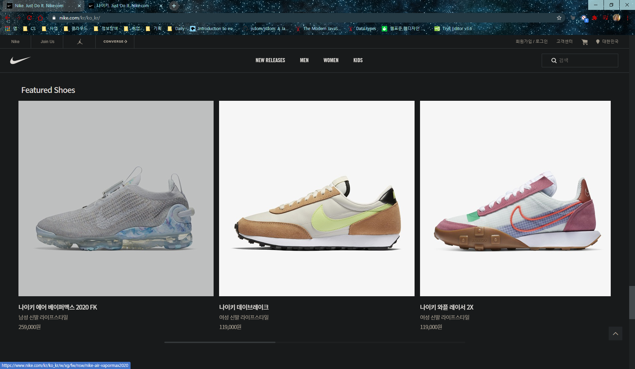Open the KIDS menu
Image resolution: width=635 pixels, height=369 pixels.
[x=358, y=60]
